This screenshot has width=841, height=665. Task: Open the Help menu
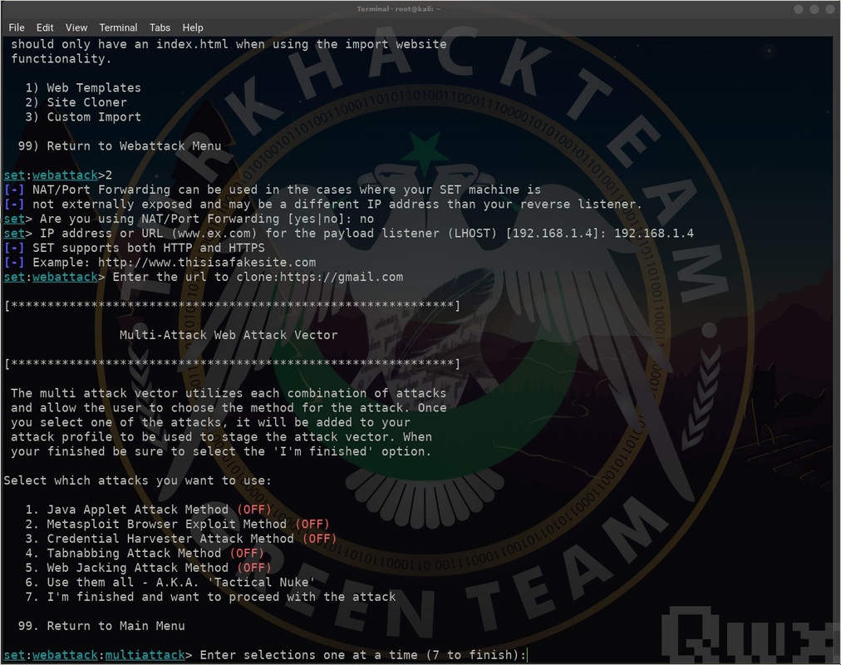193,27
